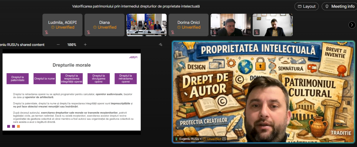Select Diana's participant tile

click(x=104, y=25)
